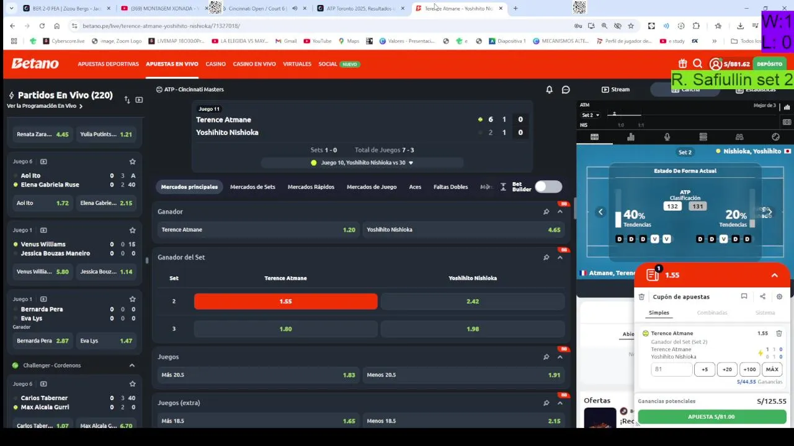Collapse the Ganador del Set market
This screenshot has height=446, width=794.
[560, 257]
